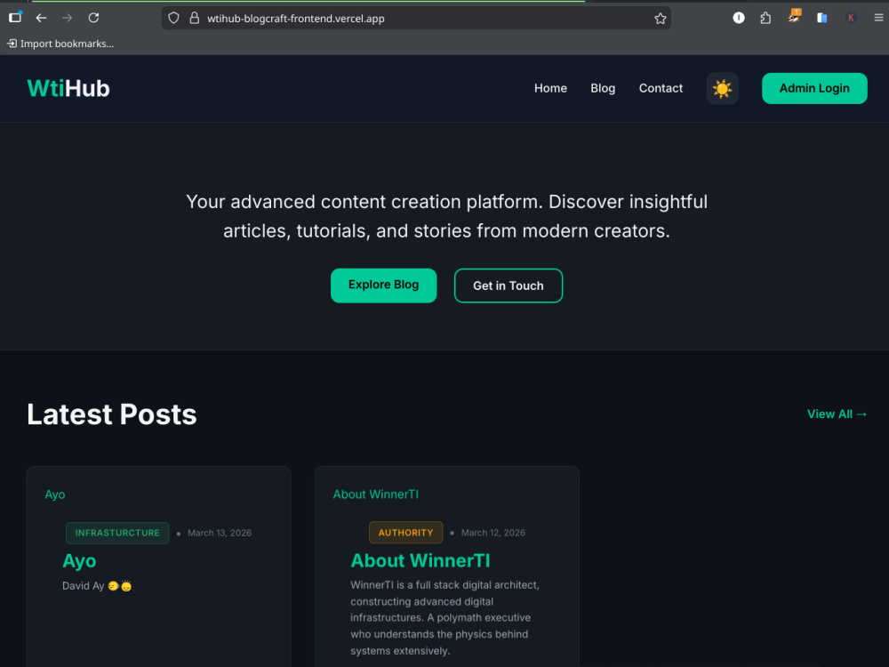The height and width of the screenshot is (667, 889).
Task: Click the Import bookmarks... text
Action: click(67, 44)
